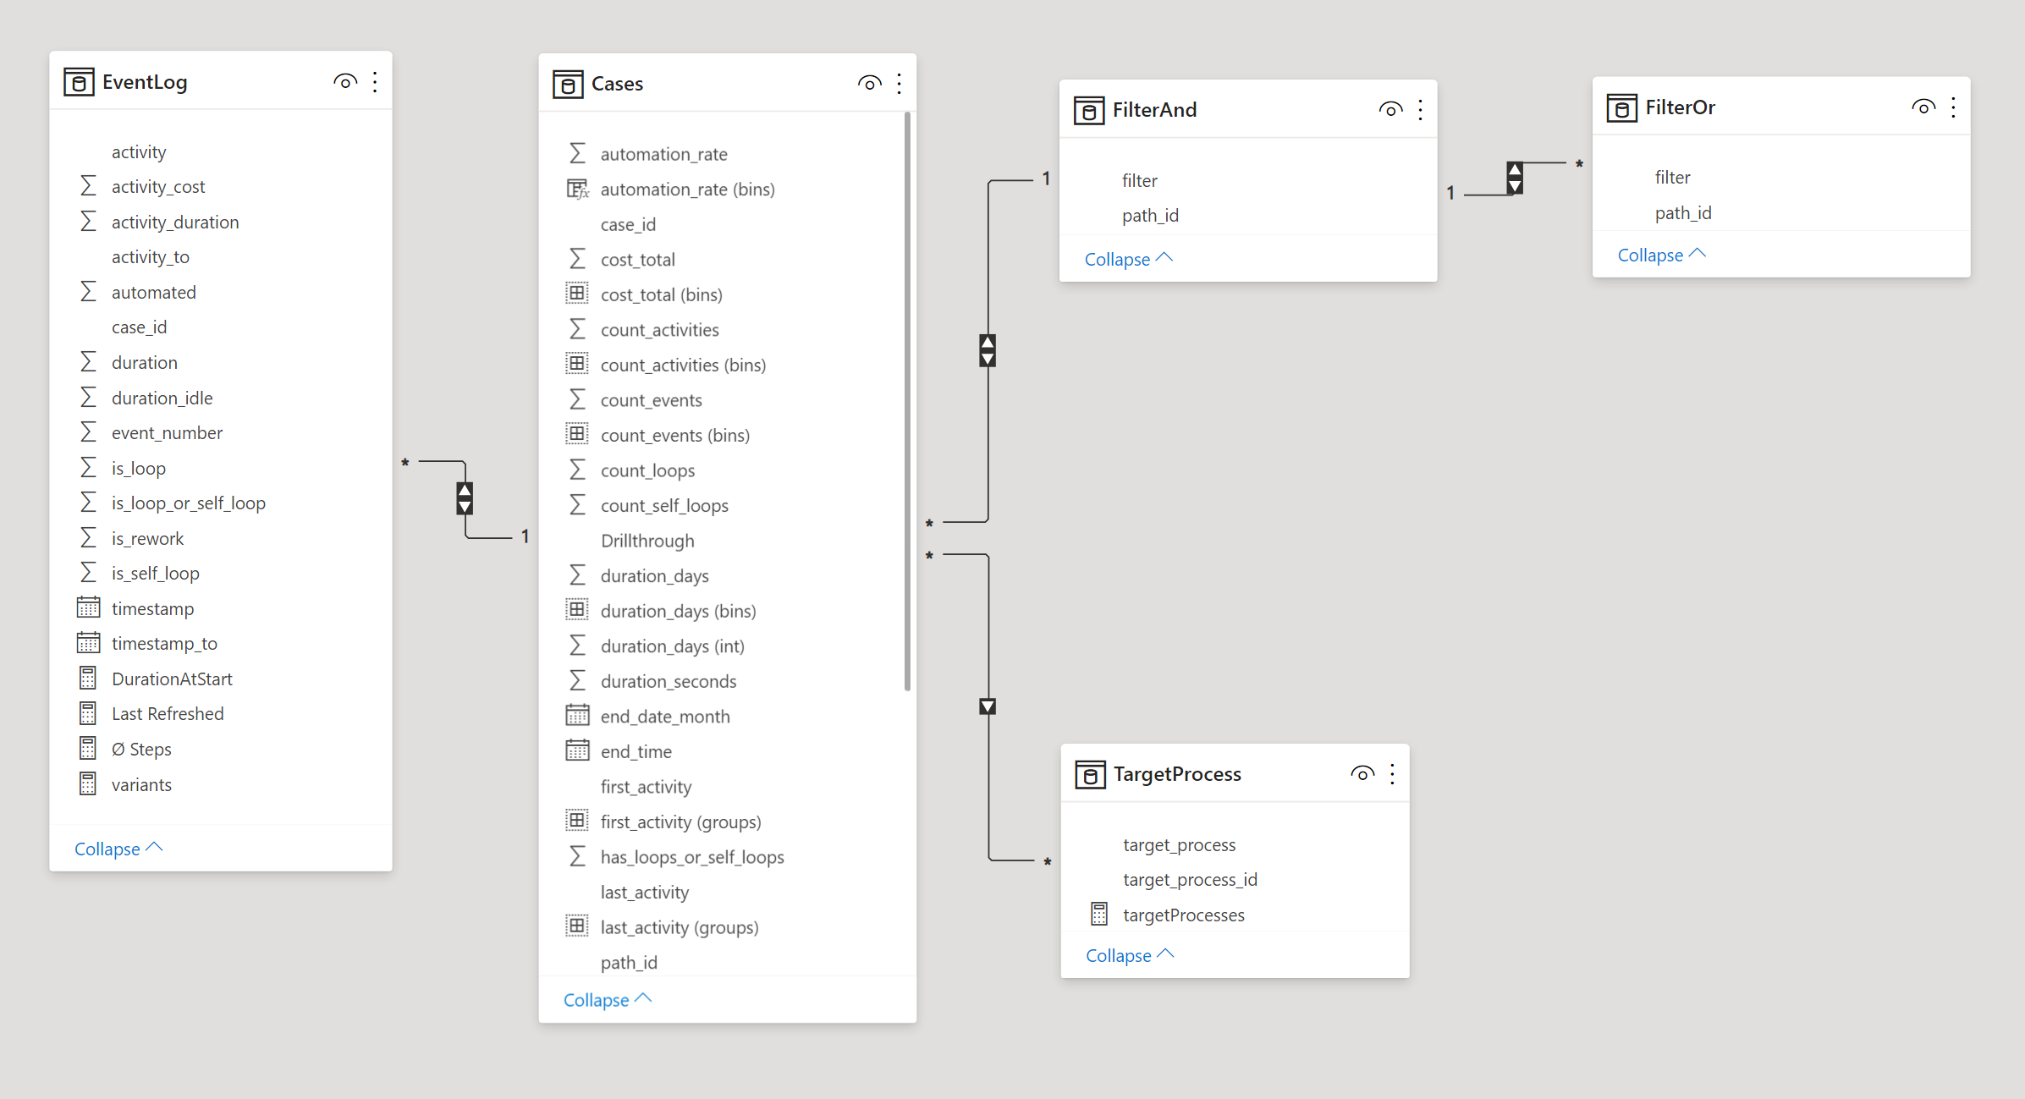Collapse the EventLog table card
The width and height of the screenshot is (2025, 1099).
coord(118,849)
